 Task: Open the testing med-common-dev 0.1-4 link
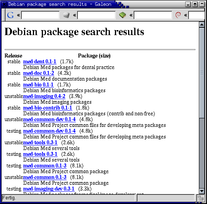(x=50, y=131)
